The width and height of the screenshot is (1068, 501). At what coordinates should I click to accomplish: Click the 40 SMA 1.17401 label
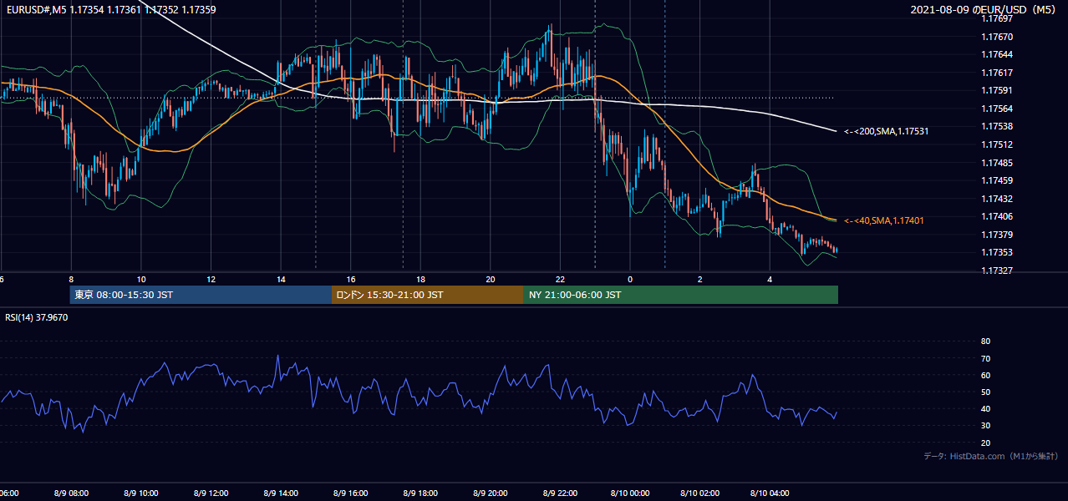(884, 220)
